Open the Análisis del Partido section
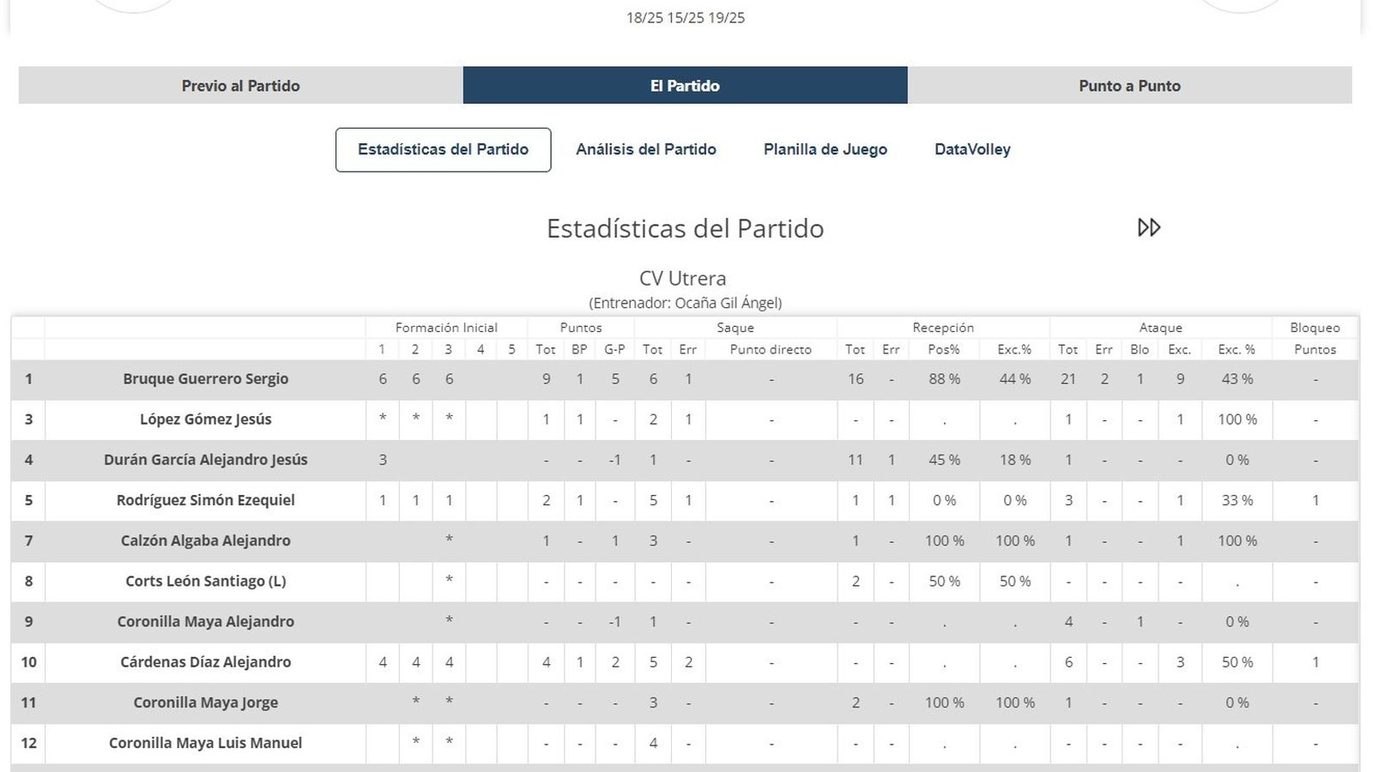This screenshot has height=772, width=1373. [x=646, y=149]
